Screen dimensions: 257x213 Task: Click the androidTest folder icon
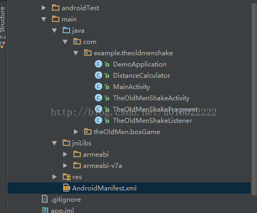(x=56, y=8)
